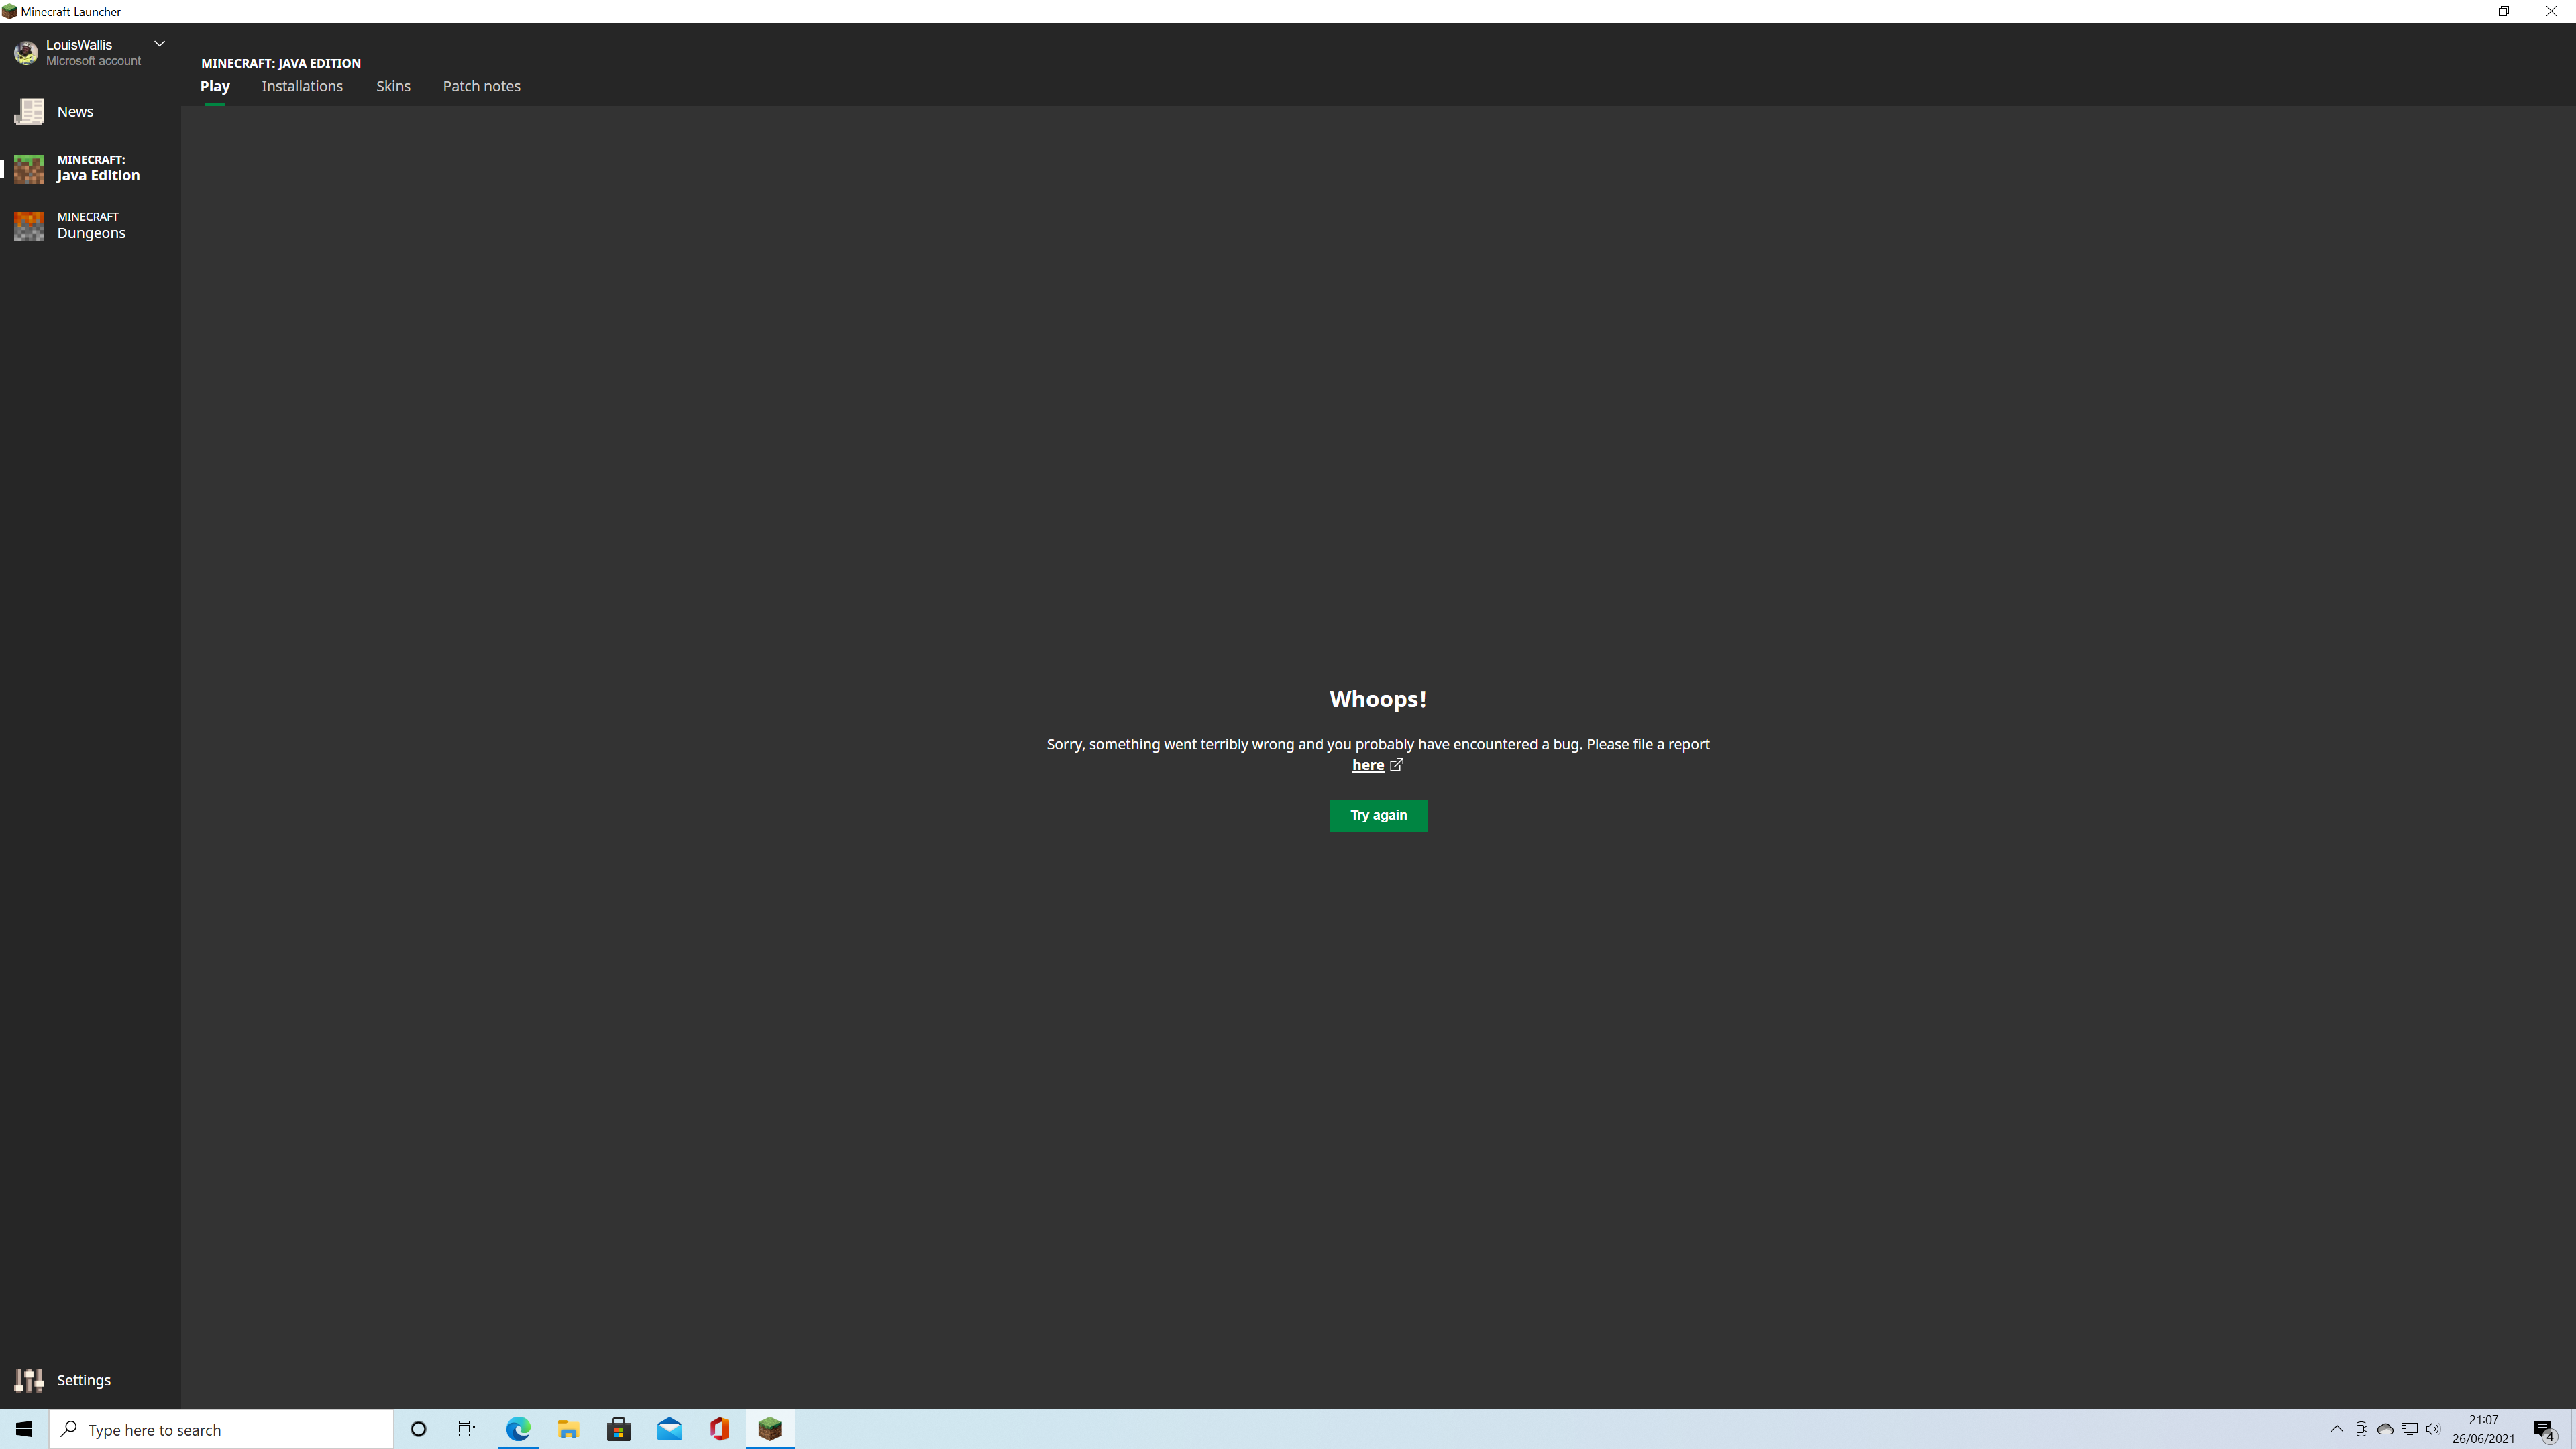This screenshot has height=1449, width=2576.
Task: Show hidden system tray icons
Action: tap(2337, 1429)
